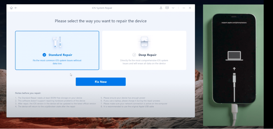This screenshot has height=129, width=273.
Task: Open the user account icon
Action: (161, 8)
